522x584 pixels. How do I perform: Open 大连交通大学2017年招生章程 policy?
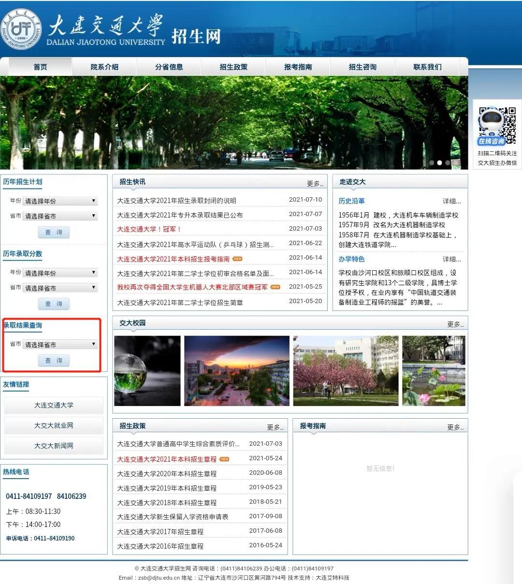point(160,532)
